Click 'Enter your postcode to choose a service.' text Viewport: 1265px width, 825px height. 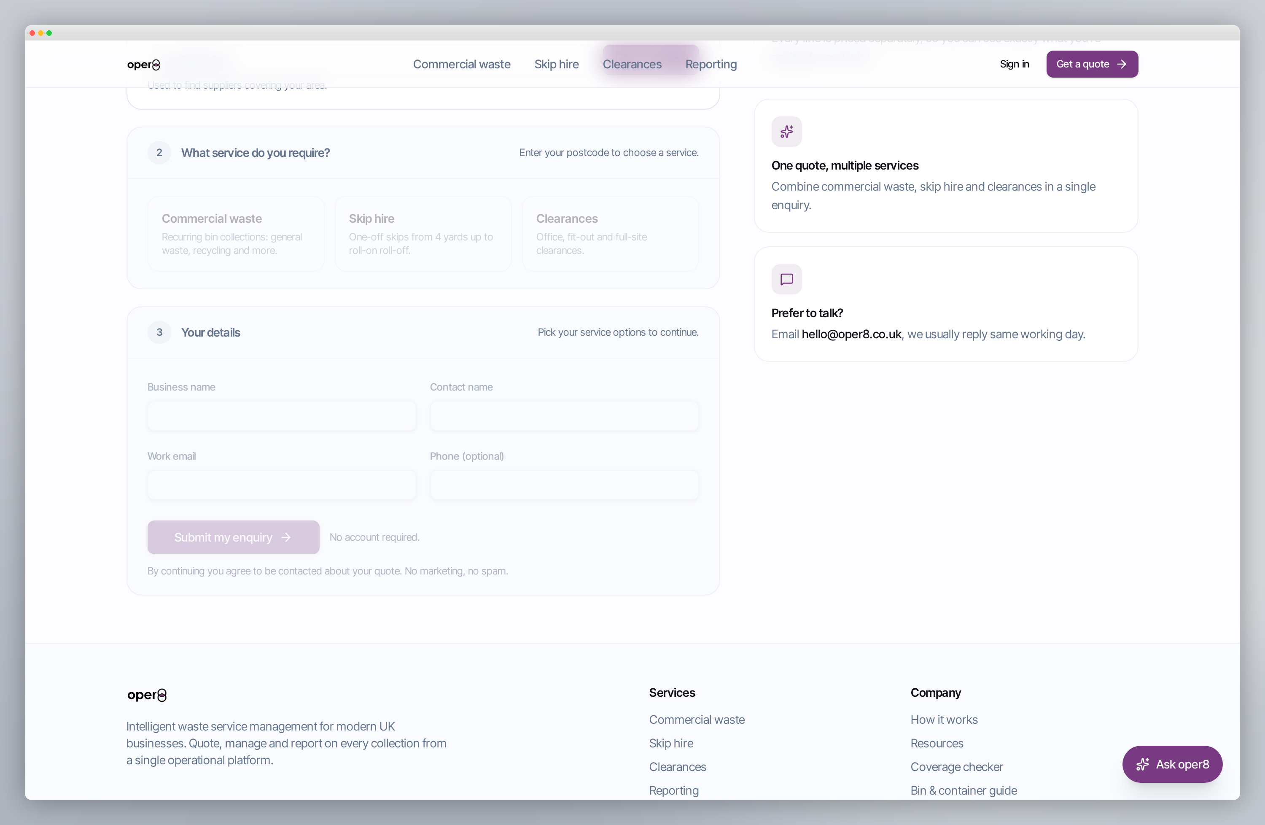(x=608, y=153)
